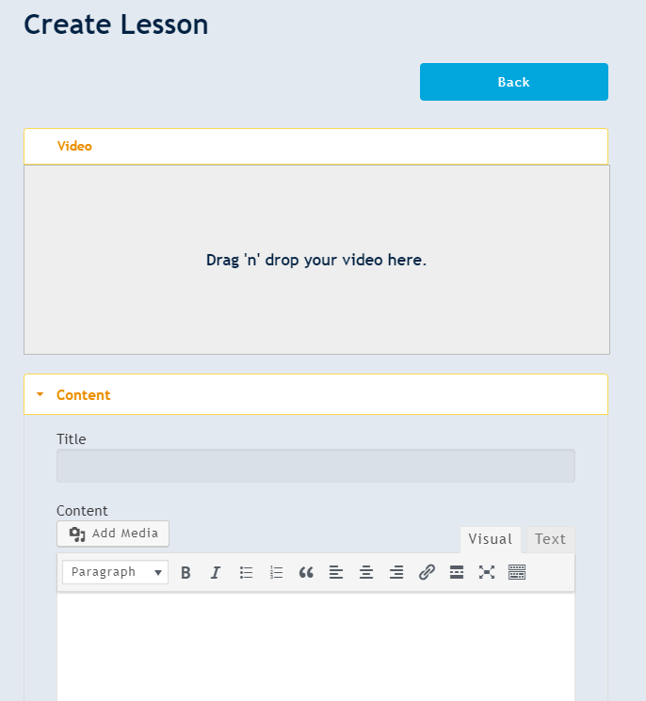Switch to the Text editor tab
The width and height of the screenshot is (646, 701).
click(x=550, y=539)
